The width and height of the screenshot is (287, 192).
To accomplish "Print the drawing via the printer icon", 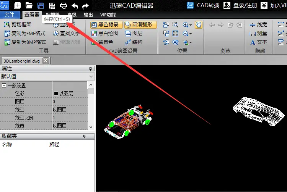I will tap(63, 6).
